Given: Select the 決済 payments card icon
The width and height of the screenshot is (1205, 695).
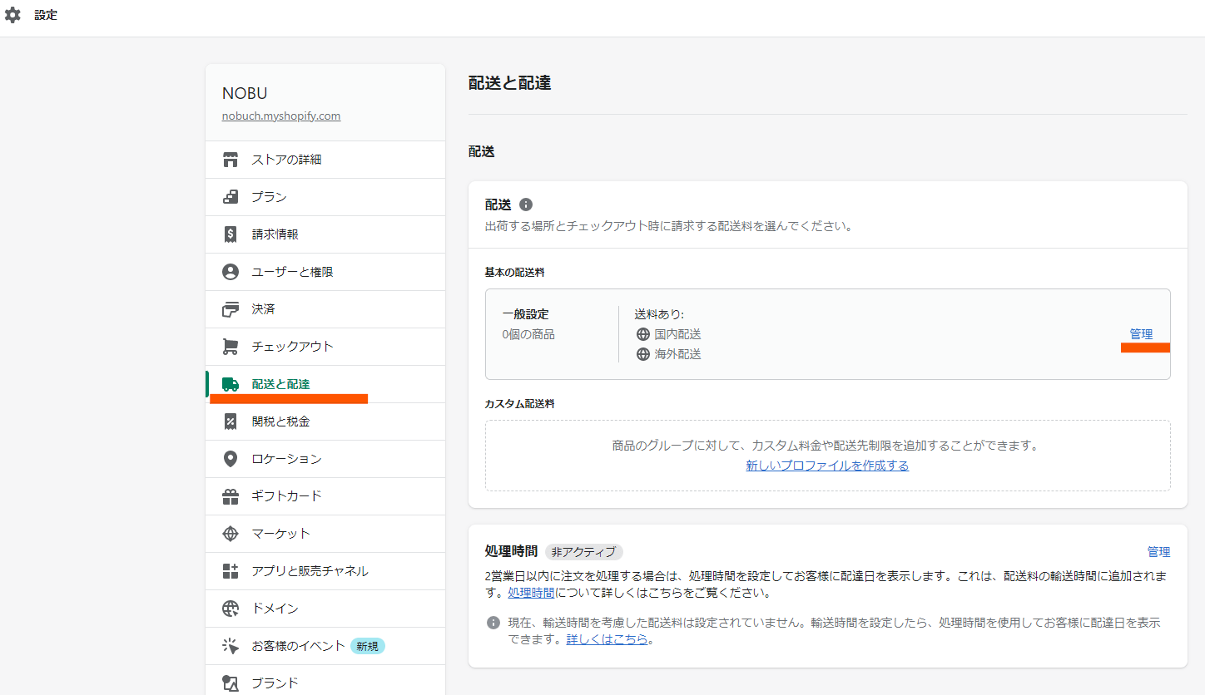Looking at the screenshot, I should coord(231,308).
